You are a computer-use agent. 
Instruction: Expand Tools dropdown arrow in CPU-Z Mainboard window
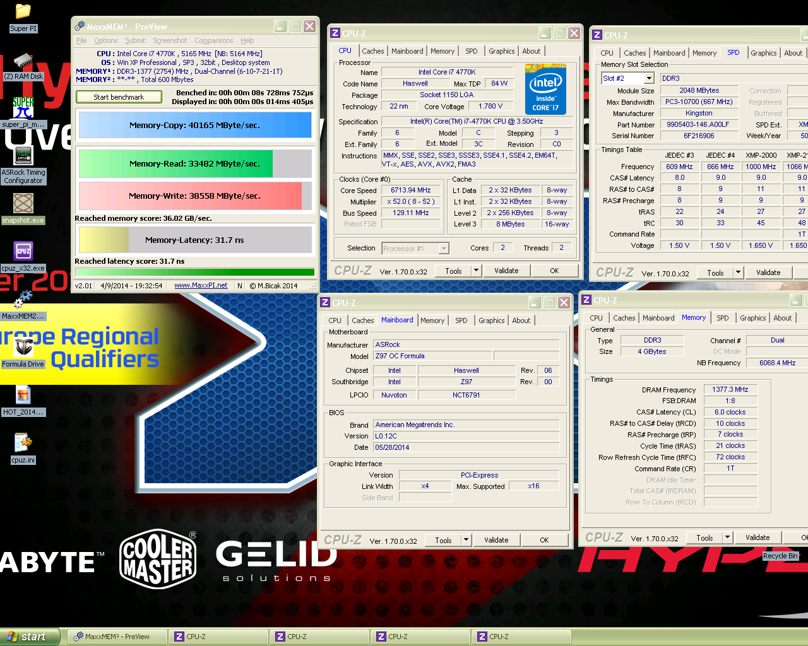click(x=466, y=540)
